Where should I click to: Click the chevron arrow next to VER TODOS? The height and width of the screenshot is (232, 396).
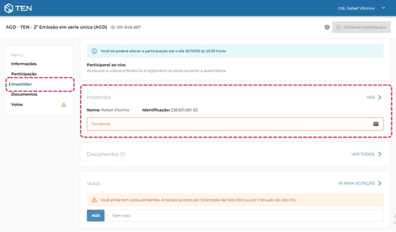tap(379, 154)
